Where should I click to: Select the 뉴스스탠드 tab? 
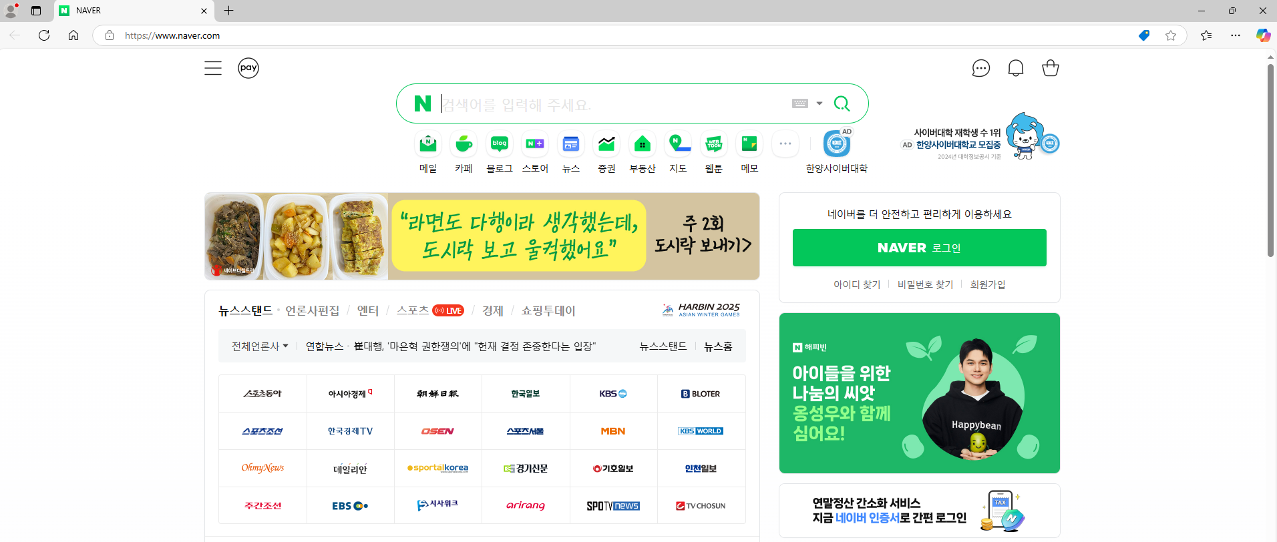[x=246, y=310]
